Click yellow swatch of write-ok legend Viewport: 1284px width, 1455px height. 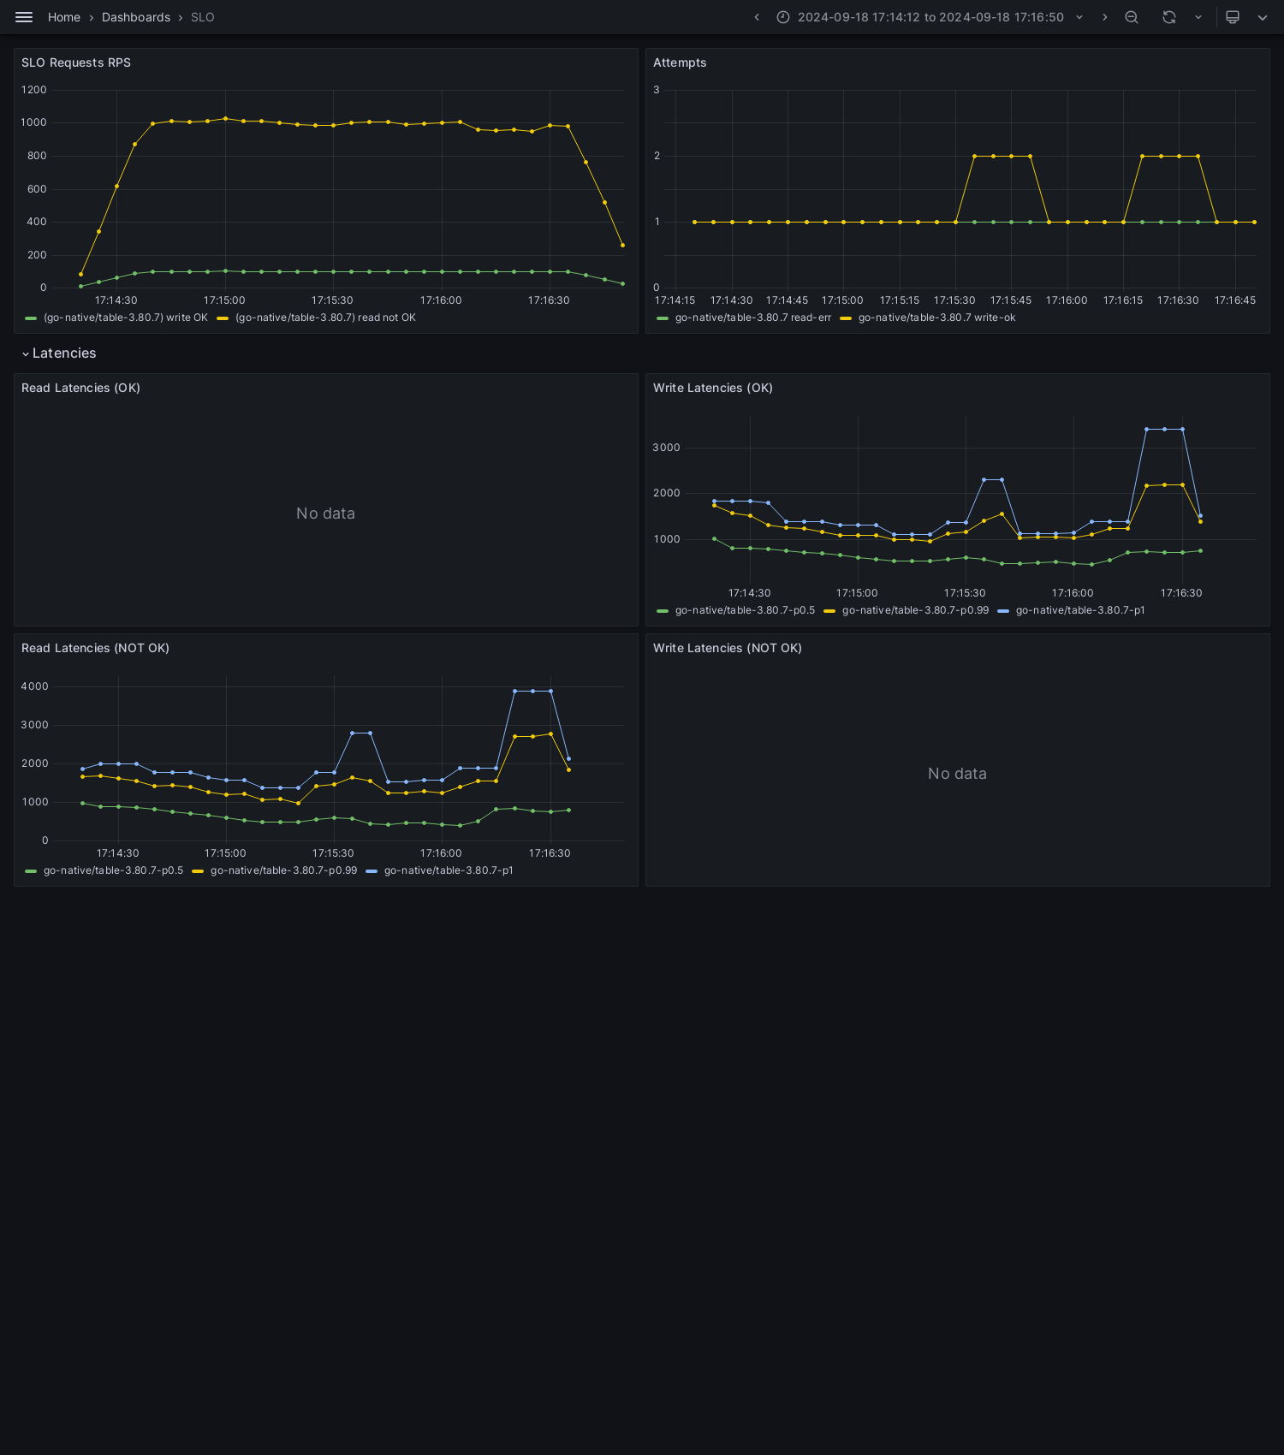846,318
